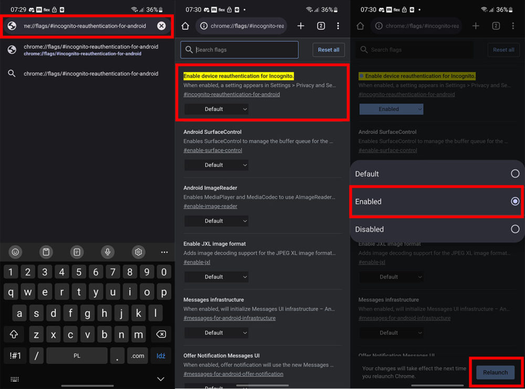Screen dimensions: 525x389
Task: Open the #enable-image-reader link
Action: [211, 206]
